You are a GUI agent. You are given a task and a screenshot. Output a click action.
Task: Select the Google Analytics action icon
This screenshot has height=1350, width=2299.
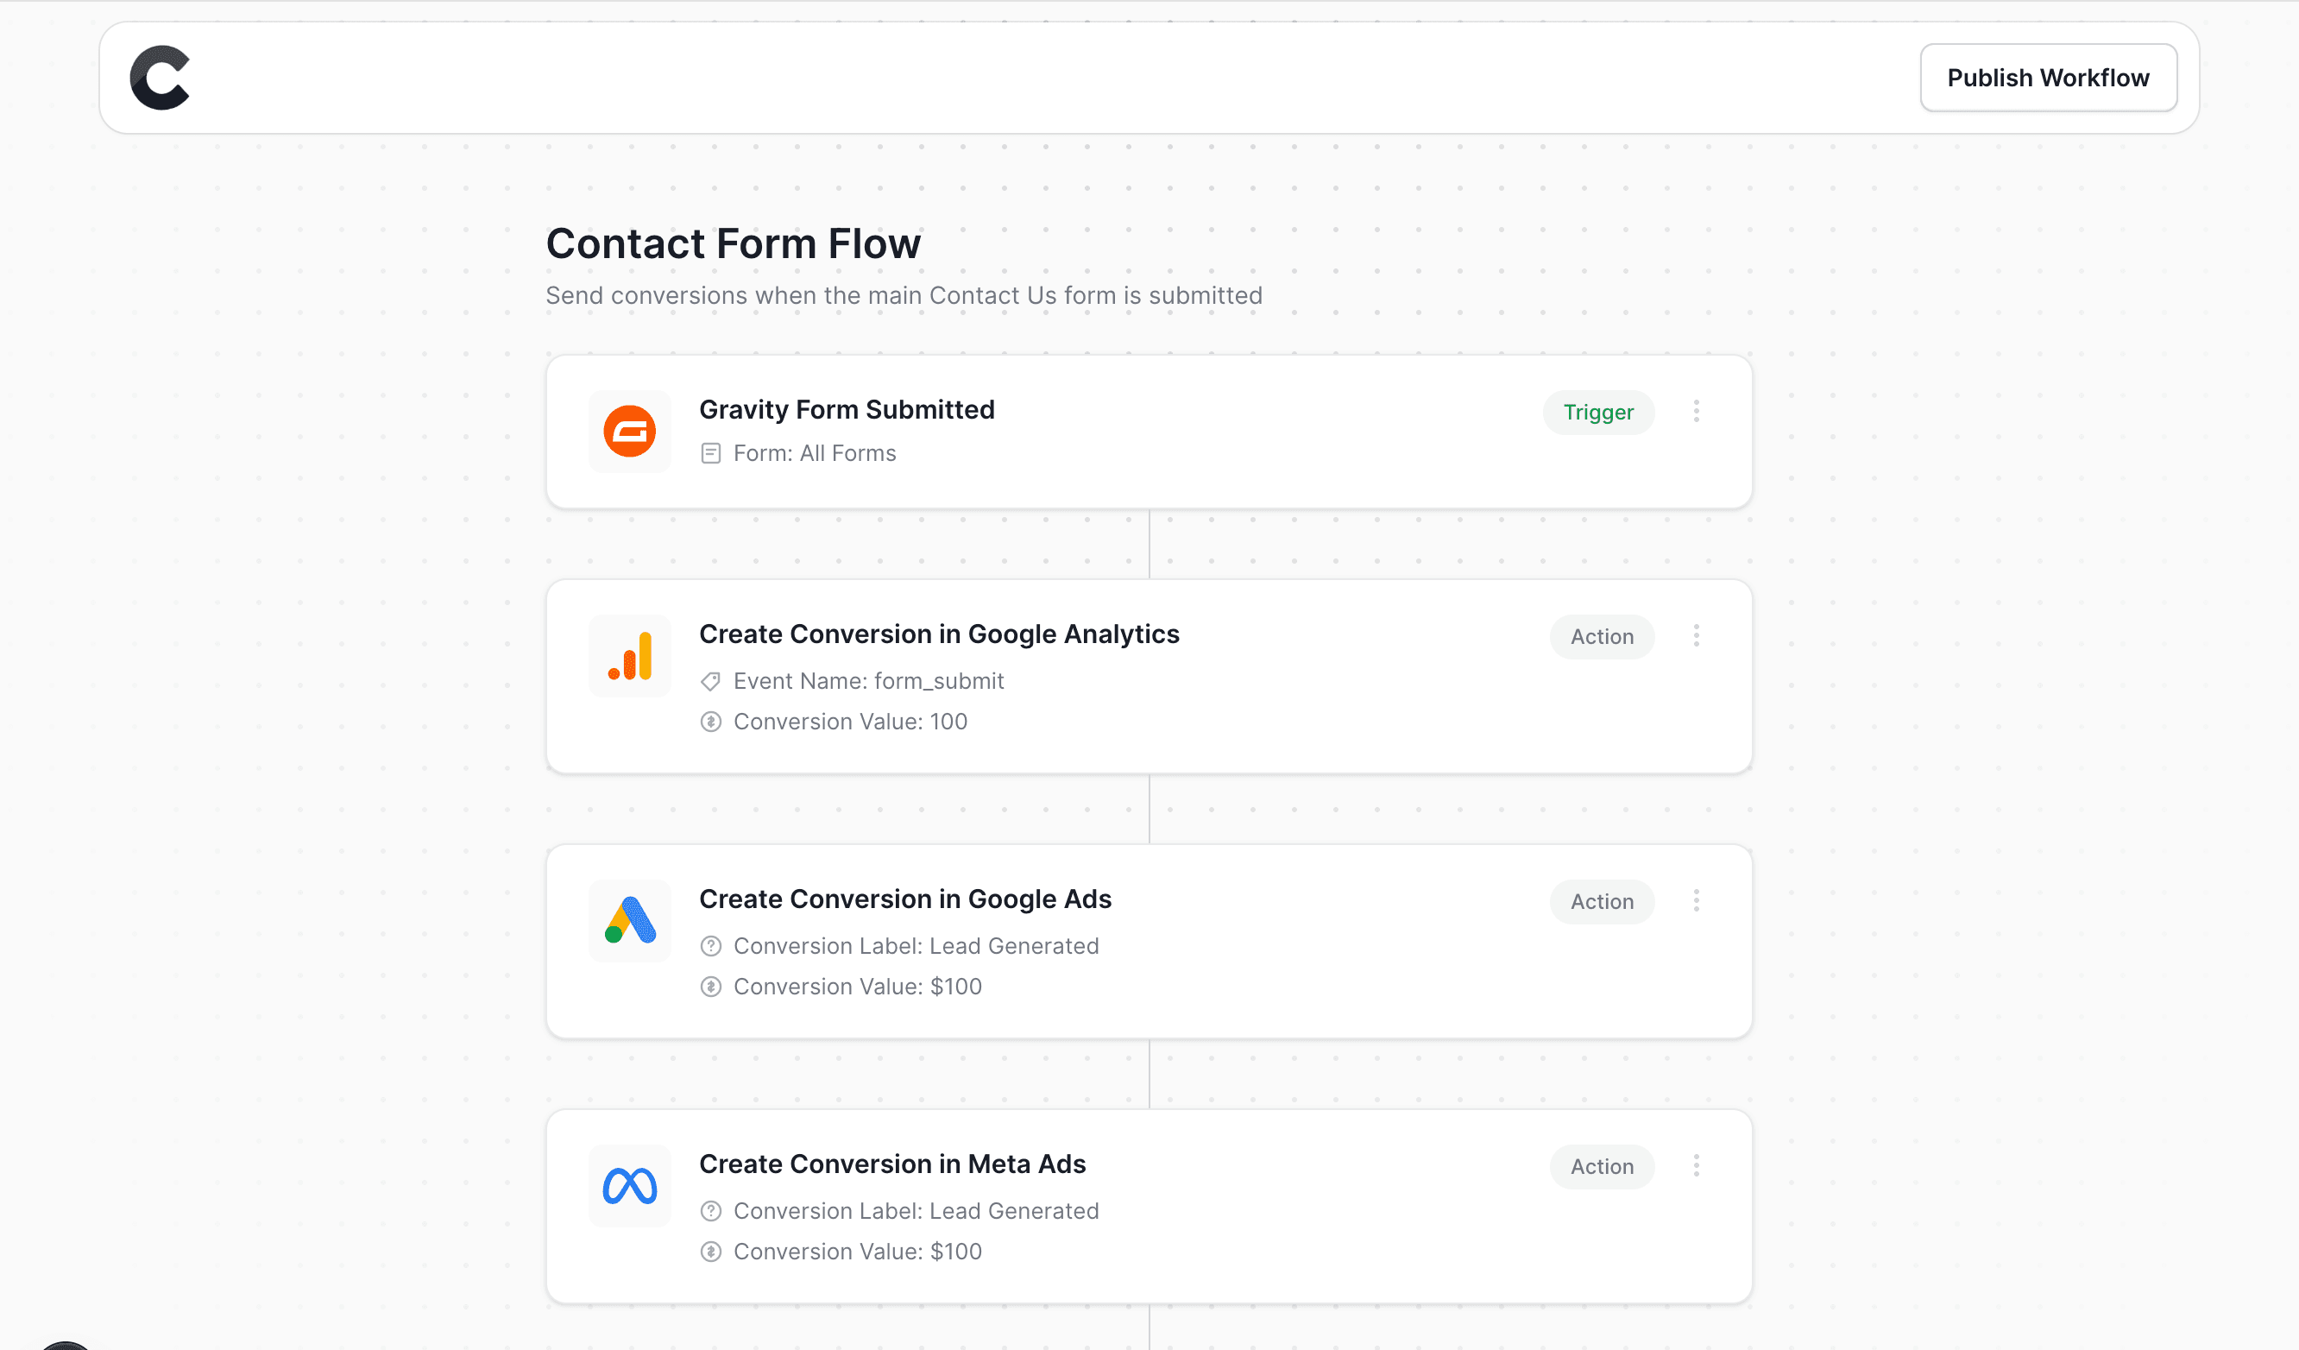[x=629, y=655]
